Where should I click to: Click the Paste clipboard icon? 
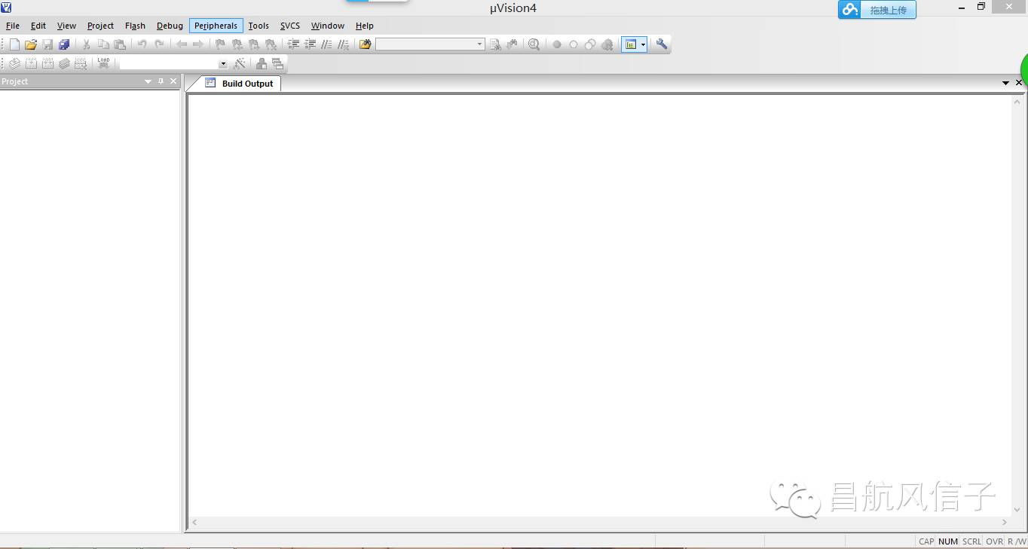[x=120, y=44]
